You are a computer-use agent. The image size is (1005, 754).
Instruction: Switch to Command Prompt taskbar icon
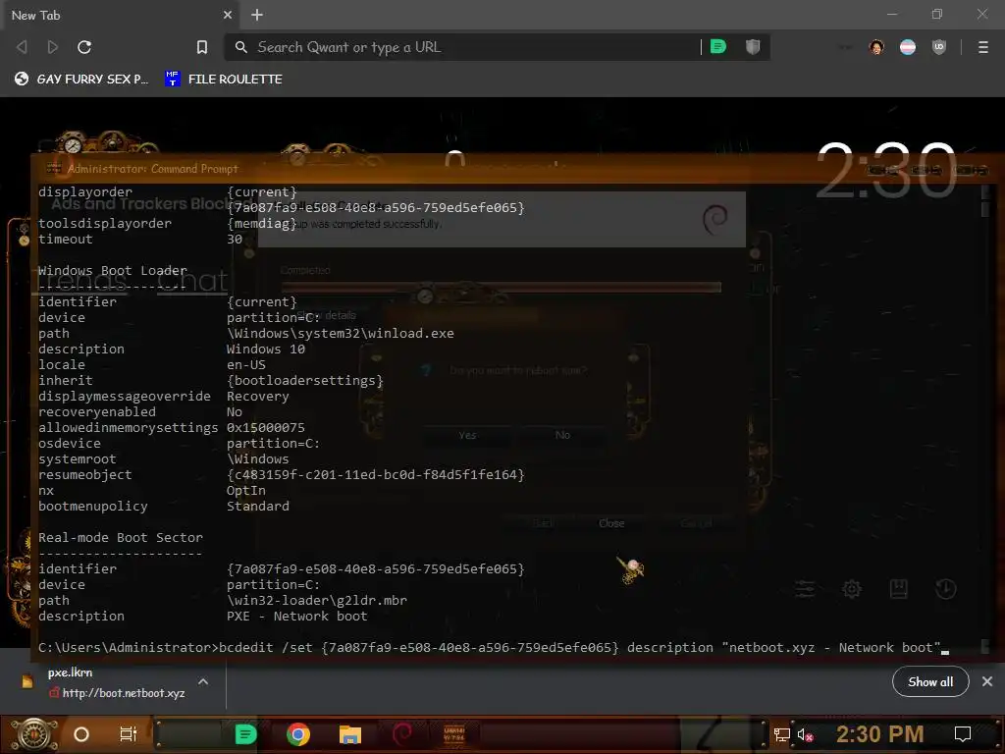453,734
